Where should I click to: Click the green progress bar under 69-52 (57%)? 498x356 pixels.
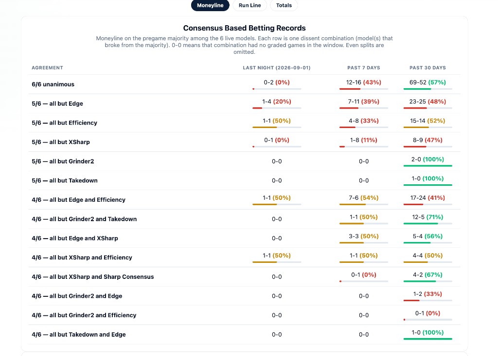(x=417, y=89)
